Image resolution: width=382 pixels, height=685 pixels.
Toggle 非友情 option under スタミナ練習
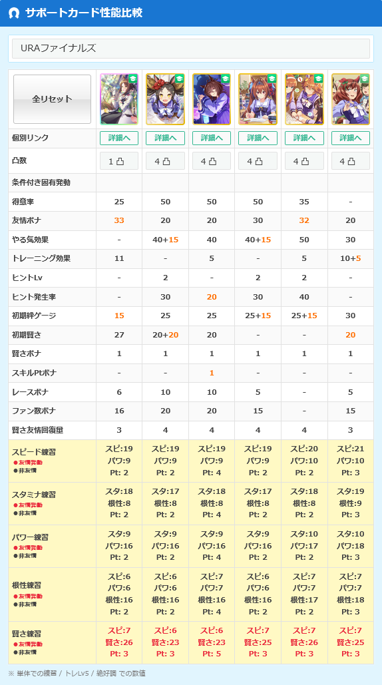(25, 513)
